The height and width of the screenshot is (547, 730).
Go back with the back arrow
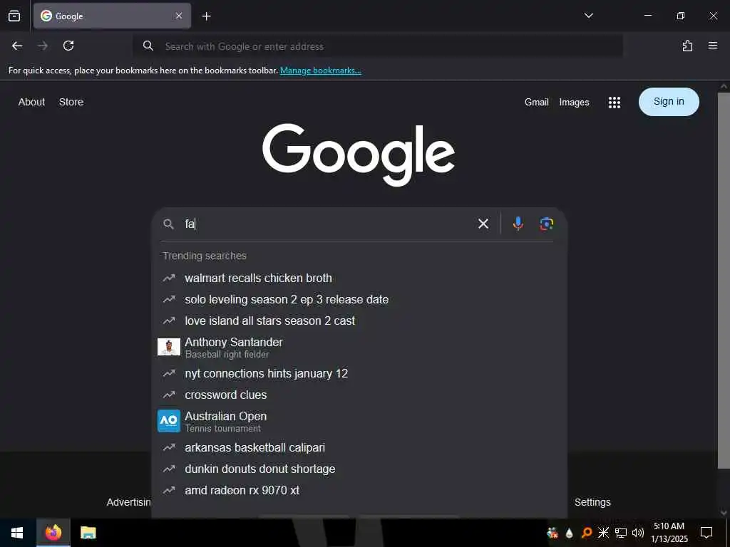pos(17,46)
